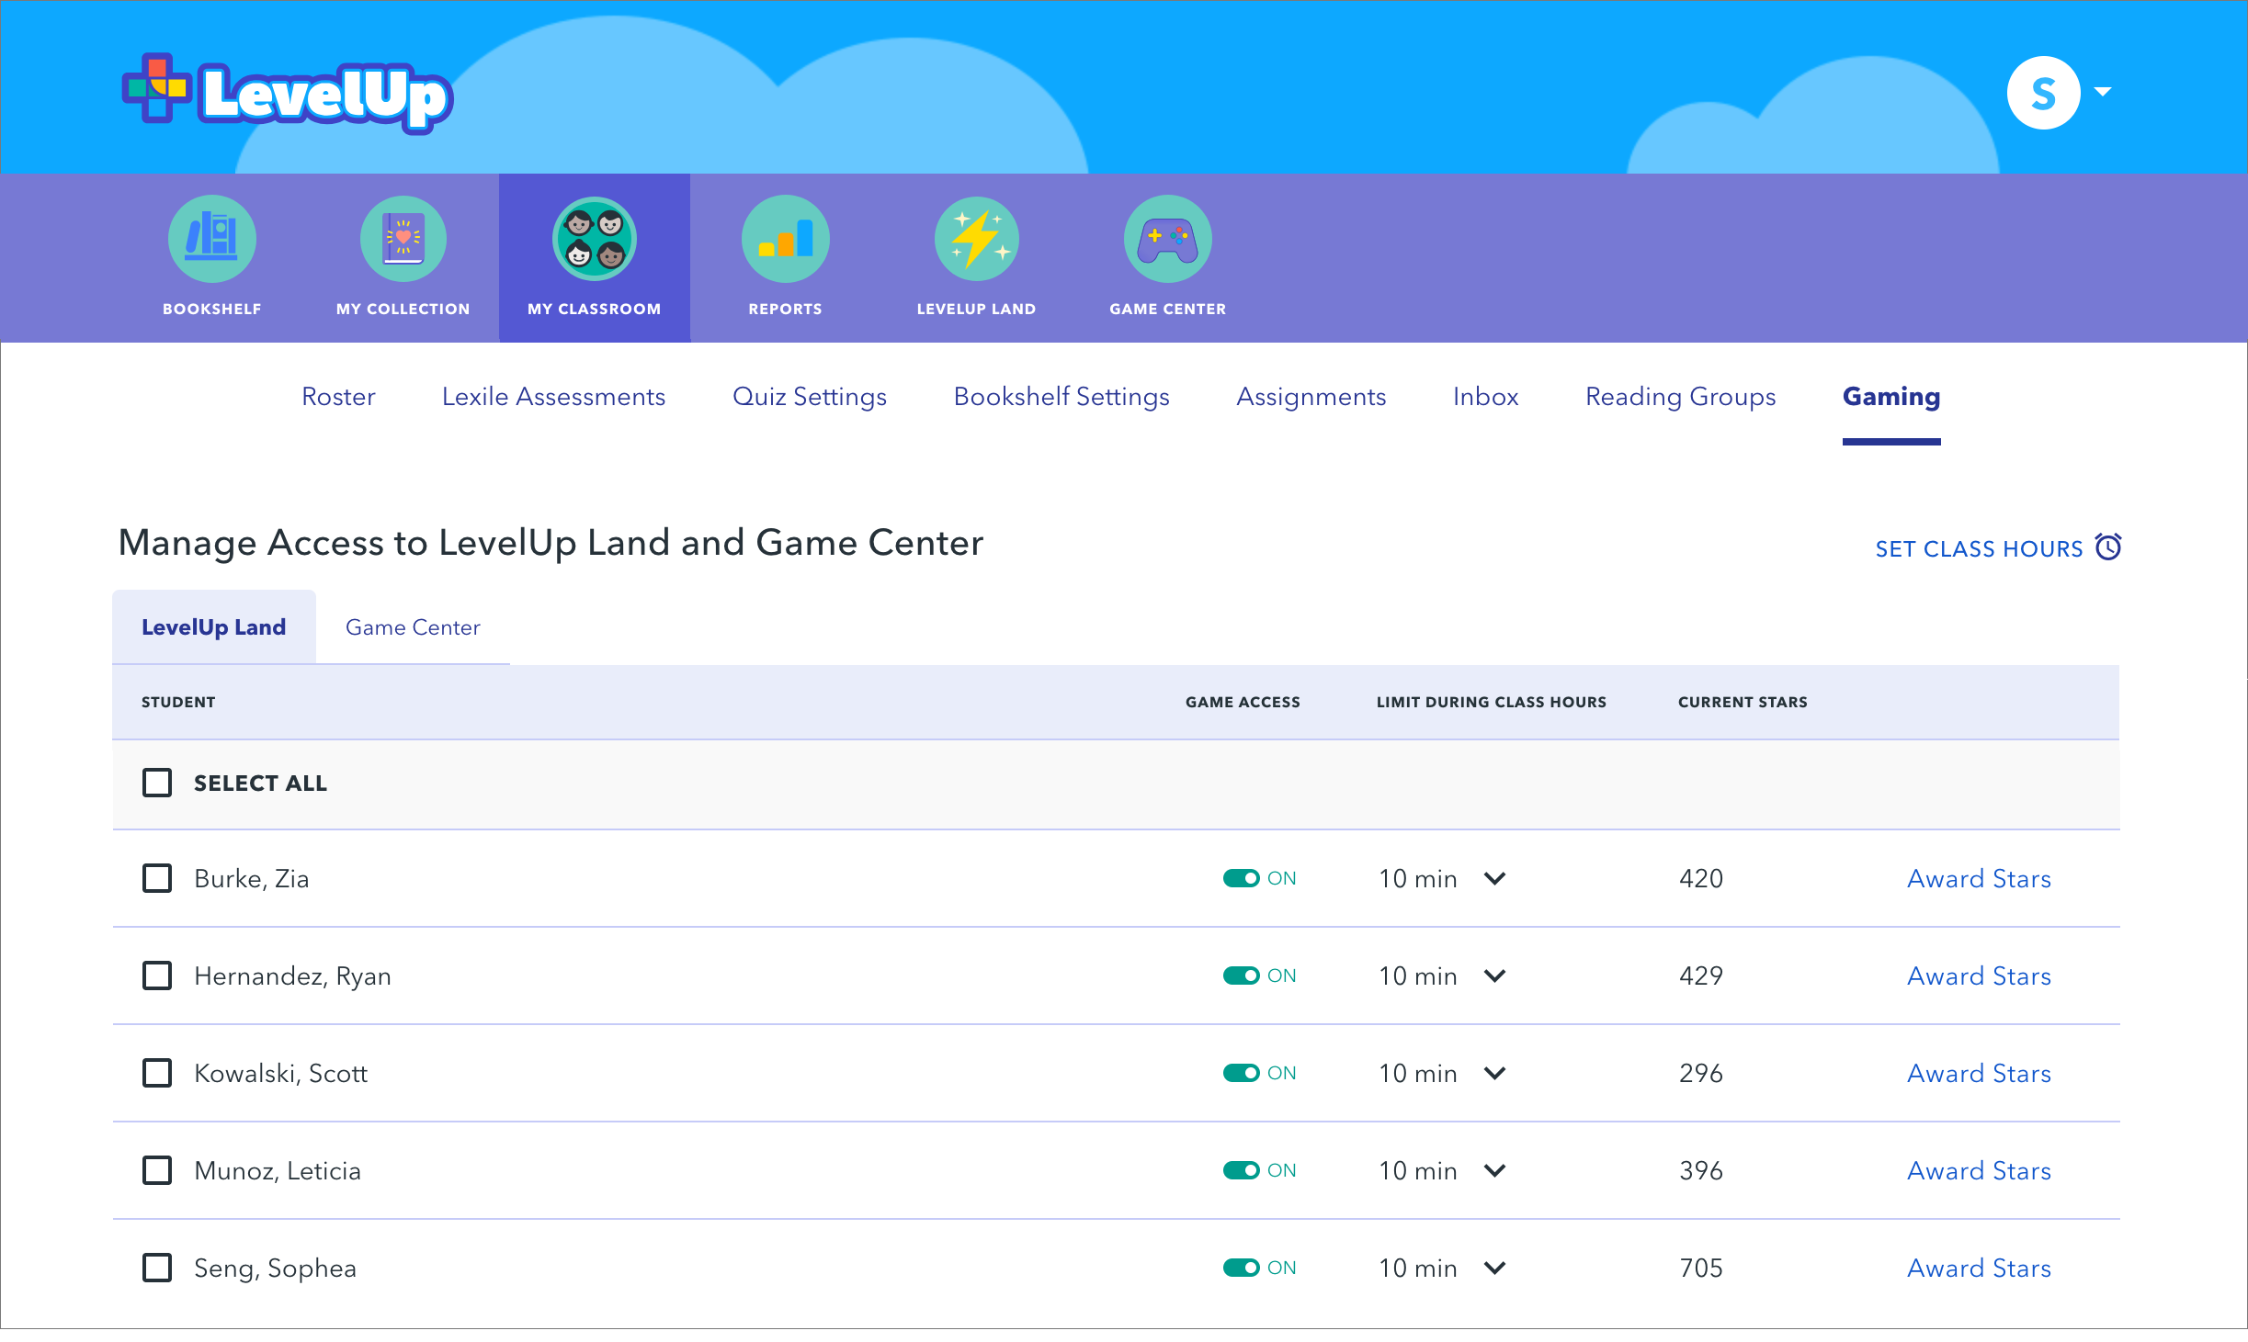
Task: Open LevelUp Land lightning icon
Action: [976, 239]
